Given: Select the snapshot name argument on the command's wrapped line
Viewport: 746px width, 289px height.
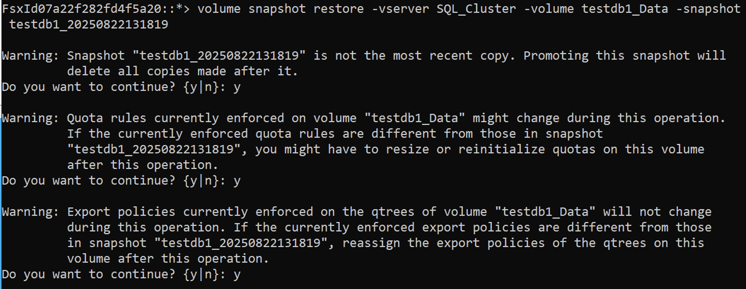Looking at the screenshot, I should [x=89, y=25].
